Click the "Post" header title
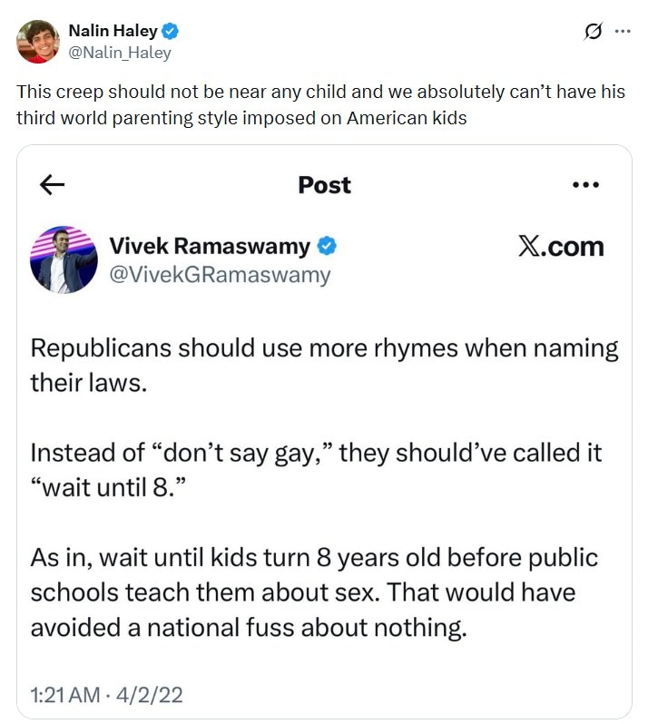Viewport: 648px width, 724px height. 324,185
